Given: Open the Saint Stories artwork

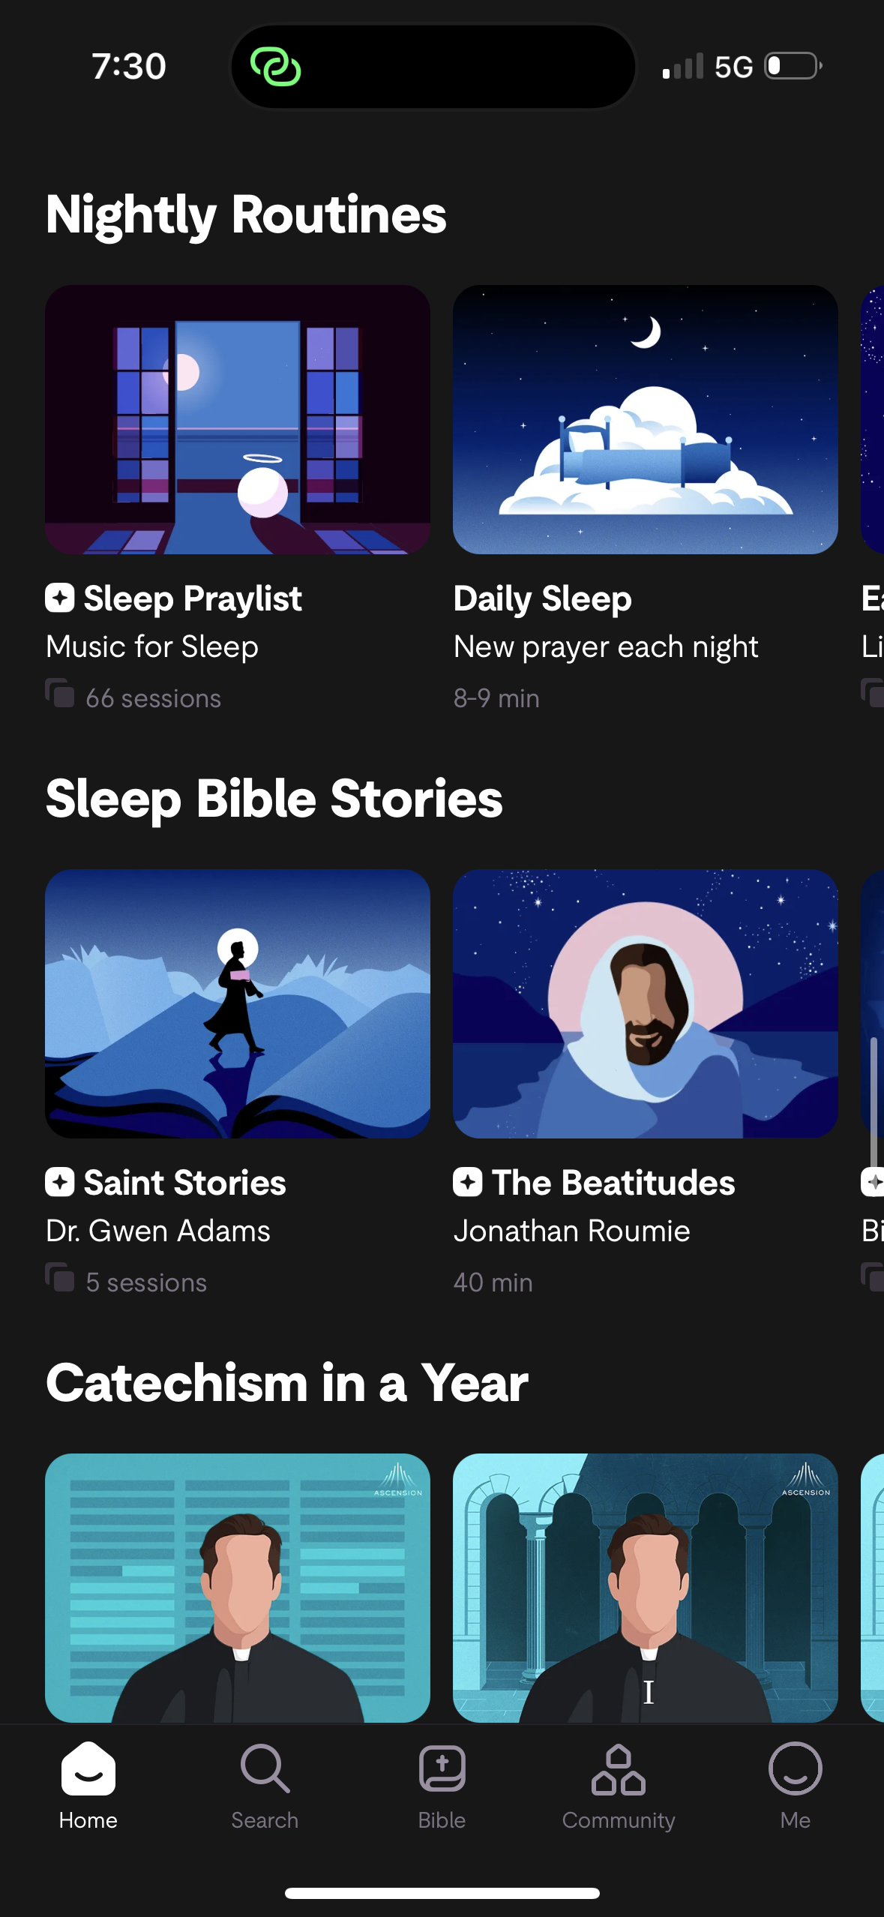Looking at the screenshot, I should (238, 1003).
